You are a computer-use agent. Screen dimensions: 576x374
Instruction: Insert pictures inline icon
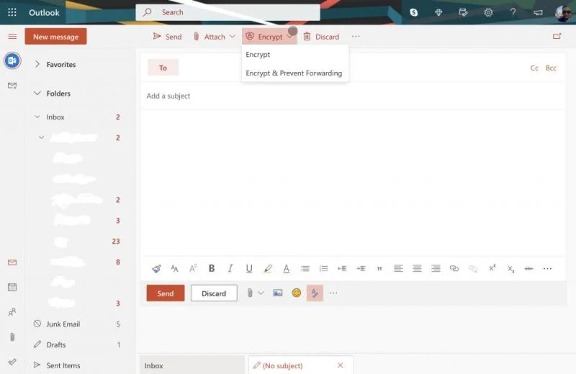[x=278, y=293]
